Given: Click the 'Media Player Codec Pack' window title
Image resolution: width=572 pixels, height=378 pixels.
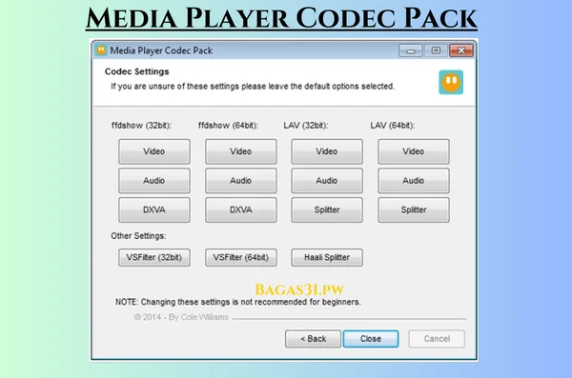Looking at the screenshot, I should [x=161, y=50].
